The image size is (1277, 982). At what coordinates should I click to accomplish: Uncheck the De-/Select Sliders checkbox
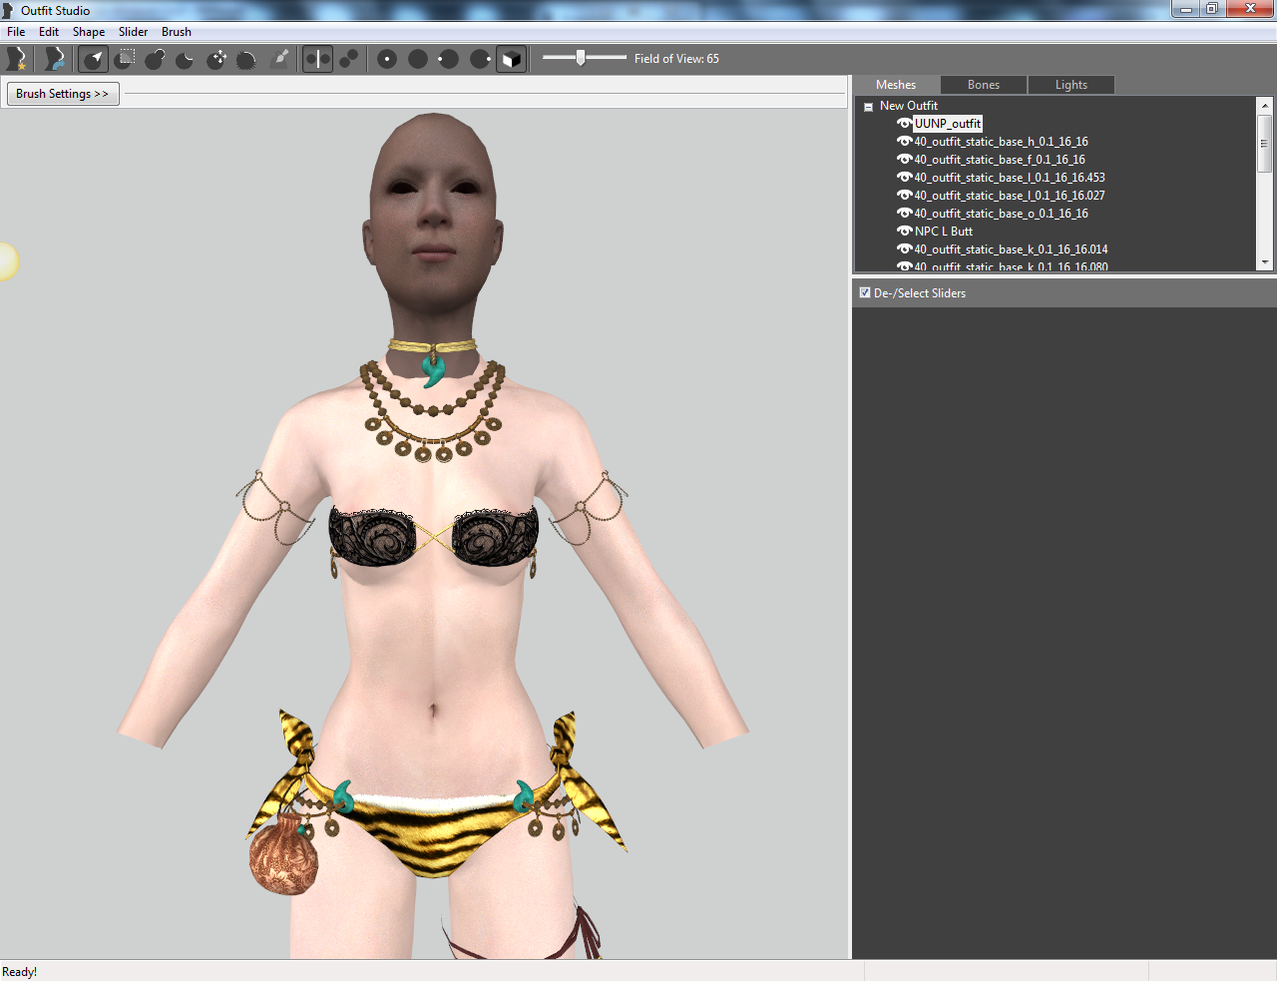click(x=865, y=292)
